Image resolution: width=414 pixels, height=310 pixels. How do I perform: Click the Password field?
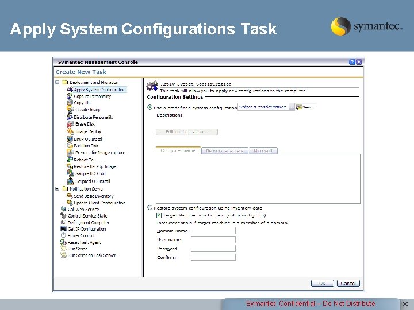(213, 249)
